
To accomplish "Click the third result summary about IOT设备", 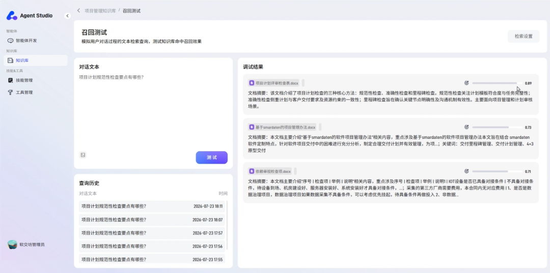I will (x=391, y=188).
